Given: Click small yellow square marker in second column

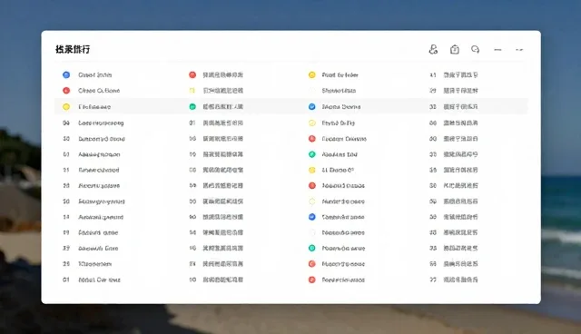Looking at the screenshot, I should pyautogui.click(x=192, y=91).
